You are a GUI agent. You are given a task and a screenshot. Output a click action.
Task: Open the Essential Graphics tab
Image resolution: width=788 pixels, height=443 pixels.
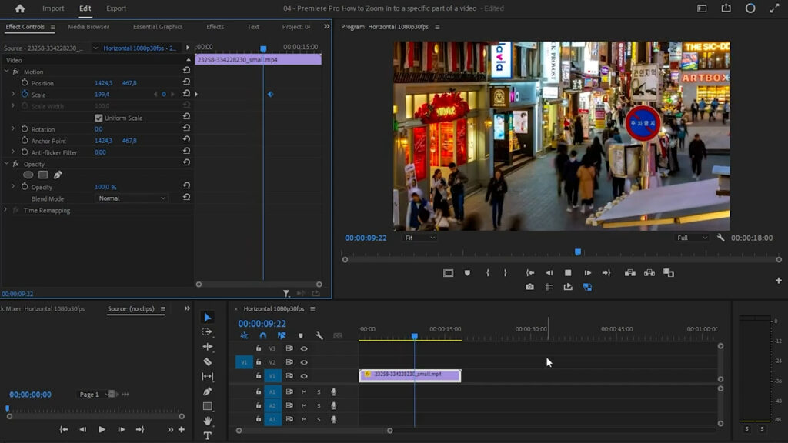pos(158,27)
